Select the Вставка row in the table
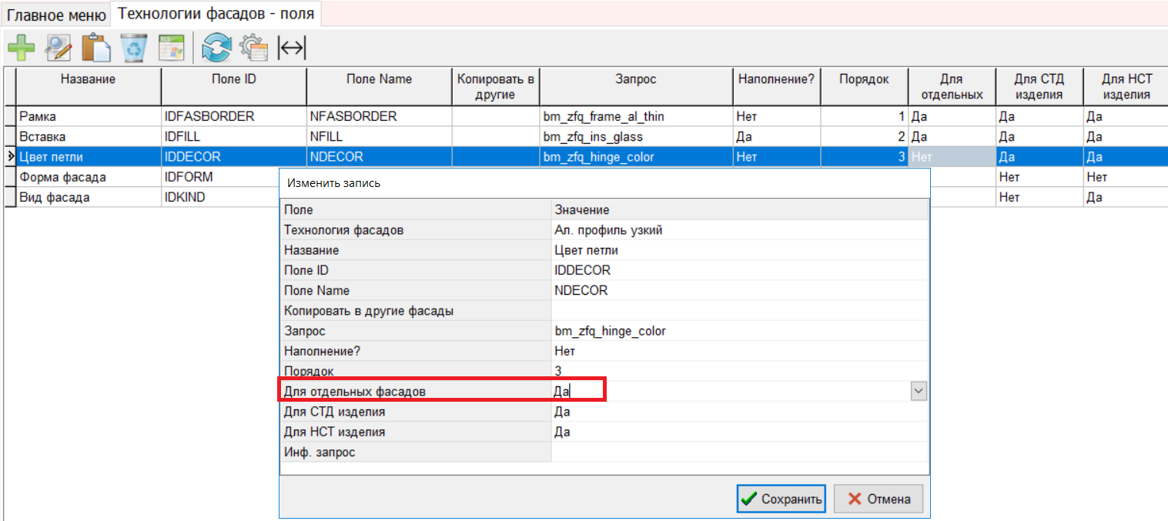Image resolution: width=1168 pixels, height=521 pixels. (585, 136)
